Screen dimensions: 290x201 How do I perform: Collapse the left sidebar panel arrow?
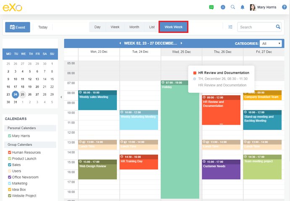click(x=61, y=96)
